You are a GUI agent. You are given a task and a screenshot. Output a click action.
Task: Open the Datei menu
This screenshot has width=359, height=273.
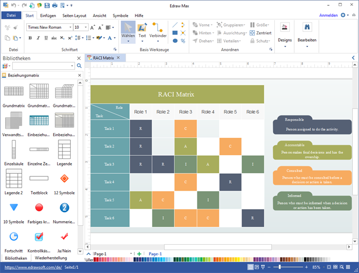click(x=11, y=15)
